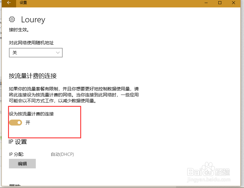Click the minimize icon on the title bar
This screenshot has width=244, height=188.
(x=206, y=3)
